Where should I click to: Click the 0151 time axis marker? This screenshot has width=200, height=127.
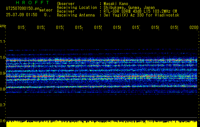(x=22, y=27)
